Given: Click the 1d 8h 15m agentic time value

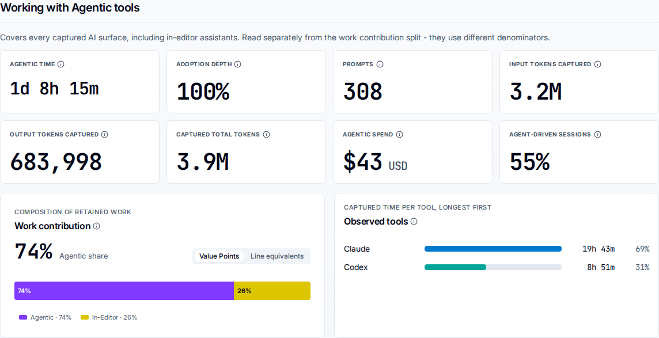Looking at the screenshot, I should pos(54,89).
